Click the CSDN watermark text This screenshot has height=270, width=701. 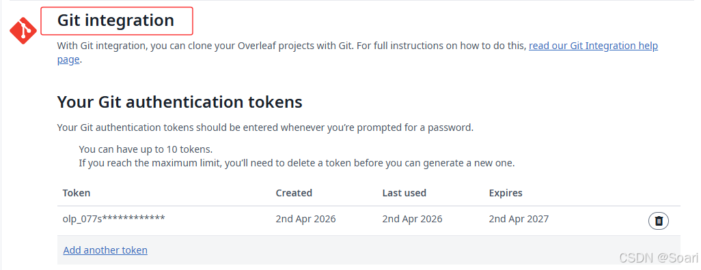[659, 258]
